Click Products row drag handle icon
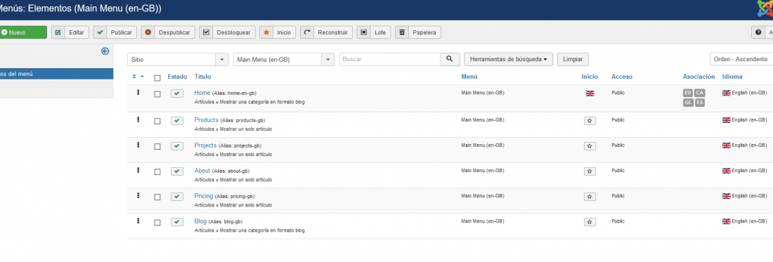Screen dimensions: 773x262 click(138, 119)
